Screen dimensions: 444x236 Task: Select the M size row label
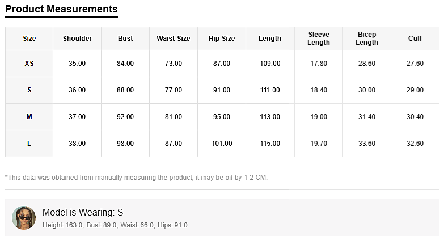(x=29, y=117)
